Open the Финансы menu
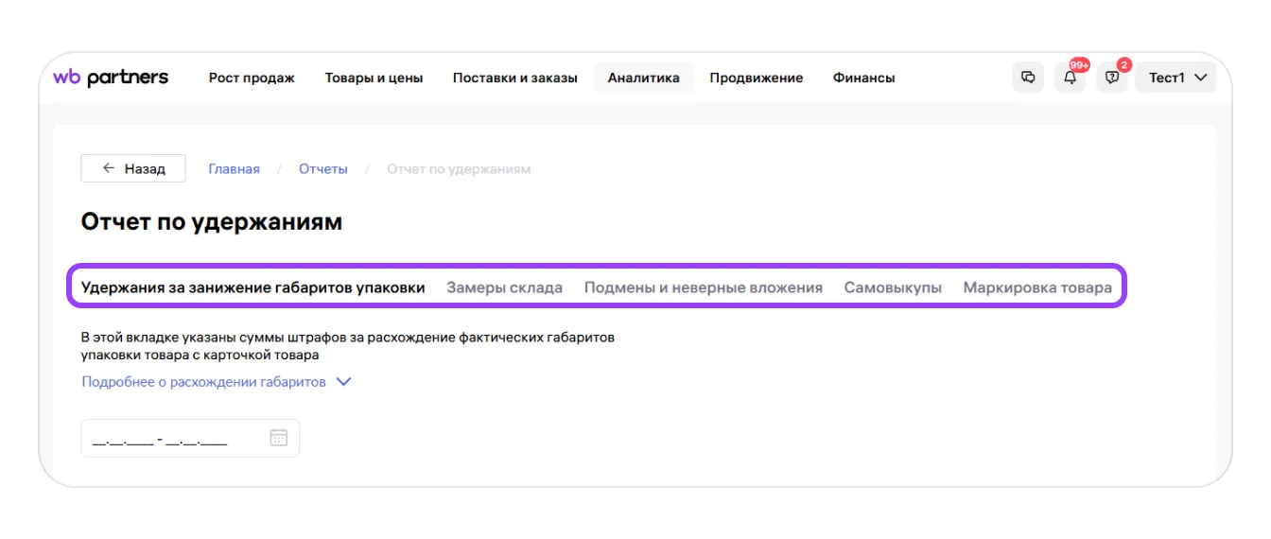The height and width of the screenshot is (539, 1271). pyautogui.click(x=863, y=78)
